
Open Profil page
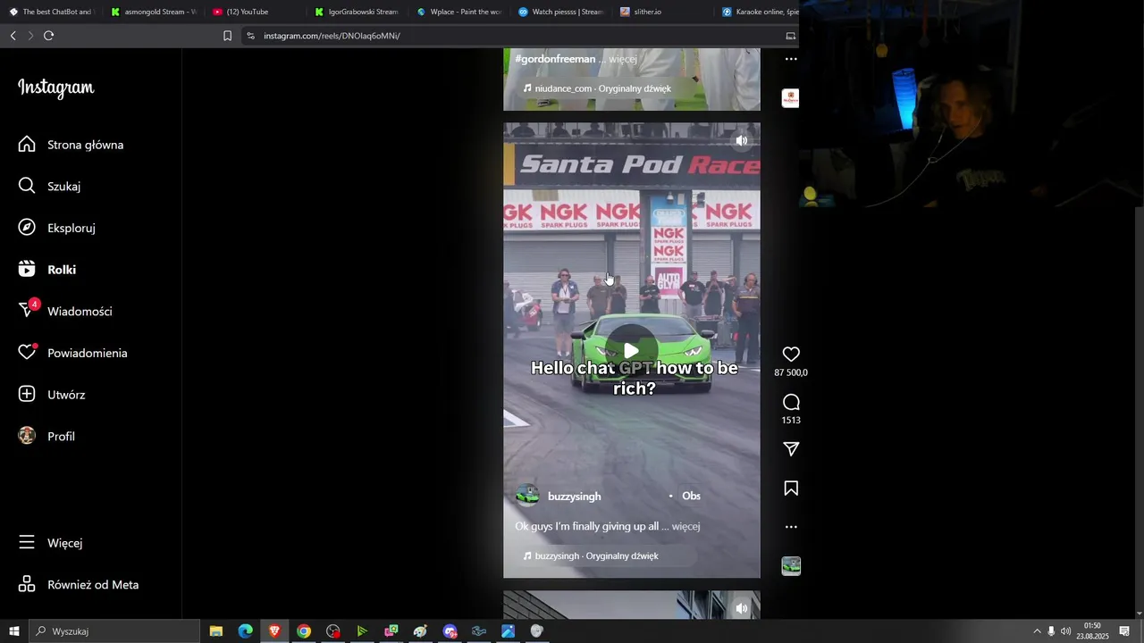pos(47,436)
